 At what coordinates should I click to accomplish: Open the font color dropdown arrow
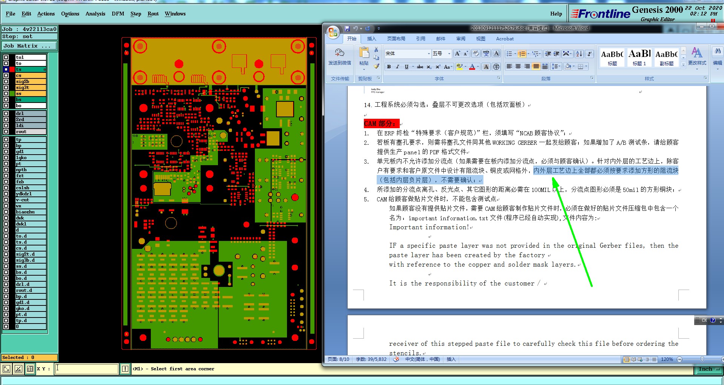tap(478, 67)
